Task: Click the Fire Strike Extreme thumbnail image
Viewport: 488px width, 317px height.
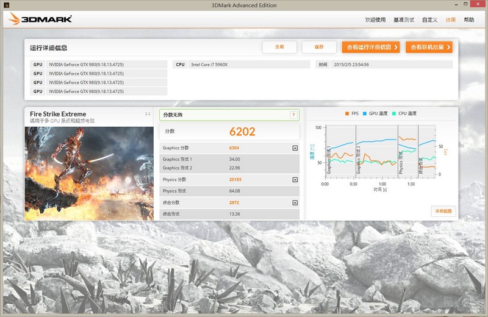Action: (x=89, y=173)
